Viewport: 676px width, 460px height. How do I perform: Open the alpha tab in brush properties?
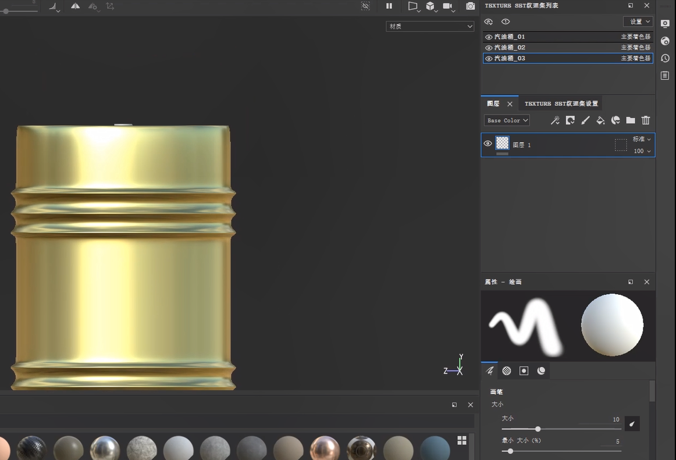click(x=507, y=371)
